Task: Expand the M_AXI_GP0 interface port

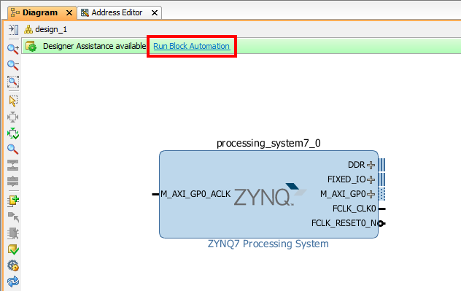Action: point(371,194)
